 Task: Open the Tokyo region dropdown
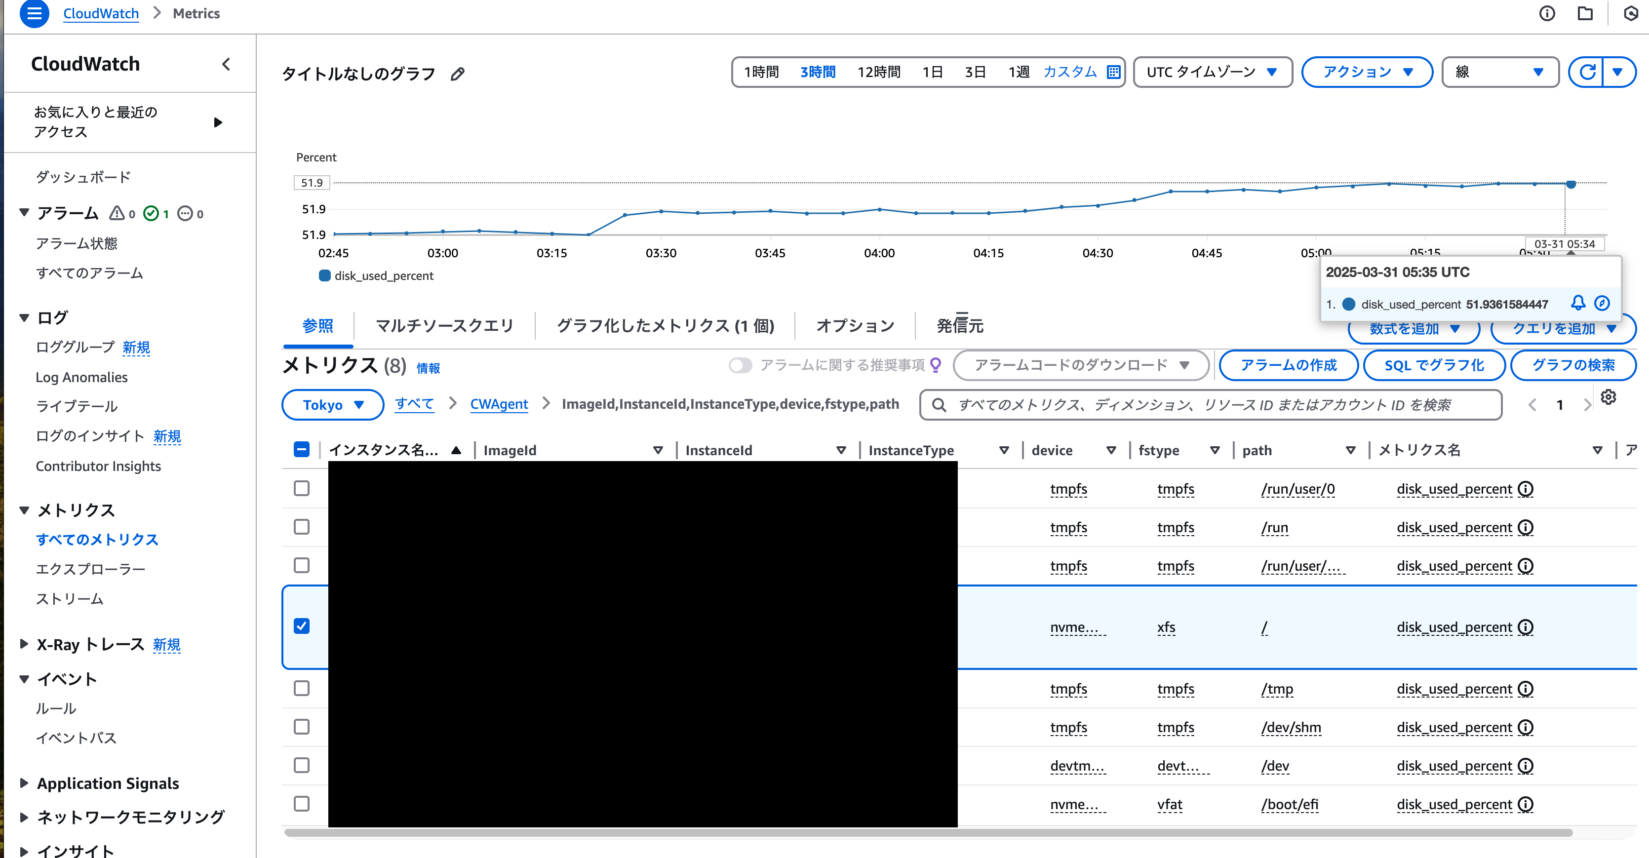(333, 405)
